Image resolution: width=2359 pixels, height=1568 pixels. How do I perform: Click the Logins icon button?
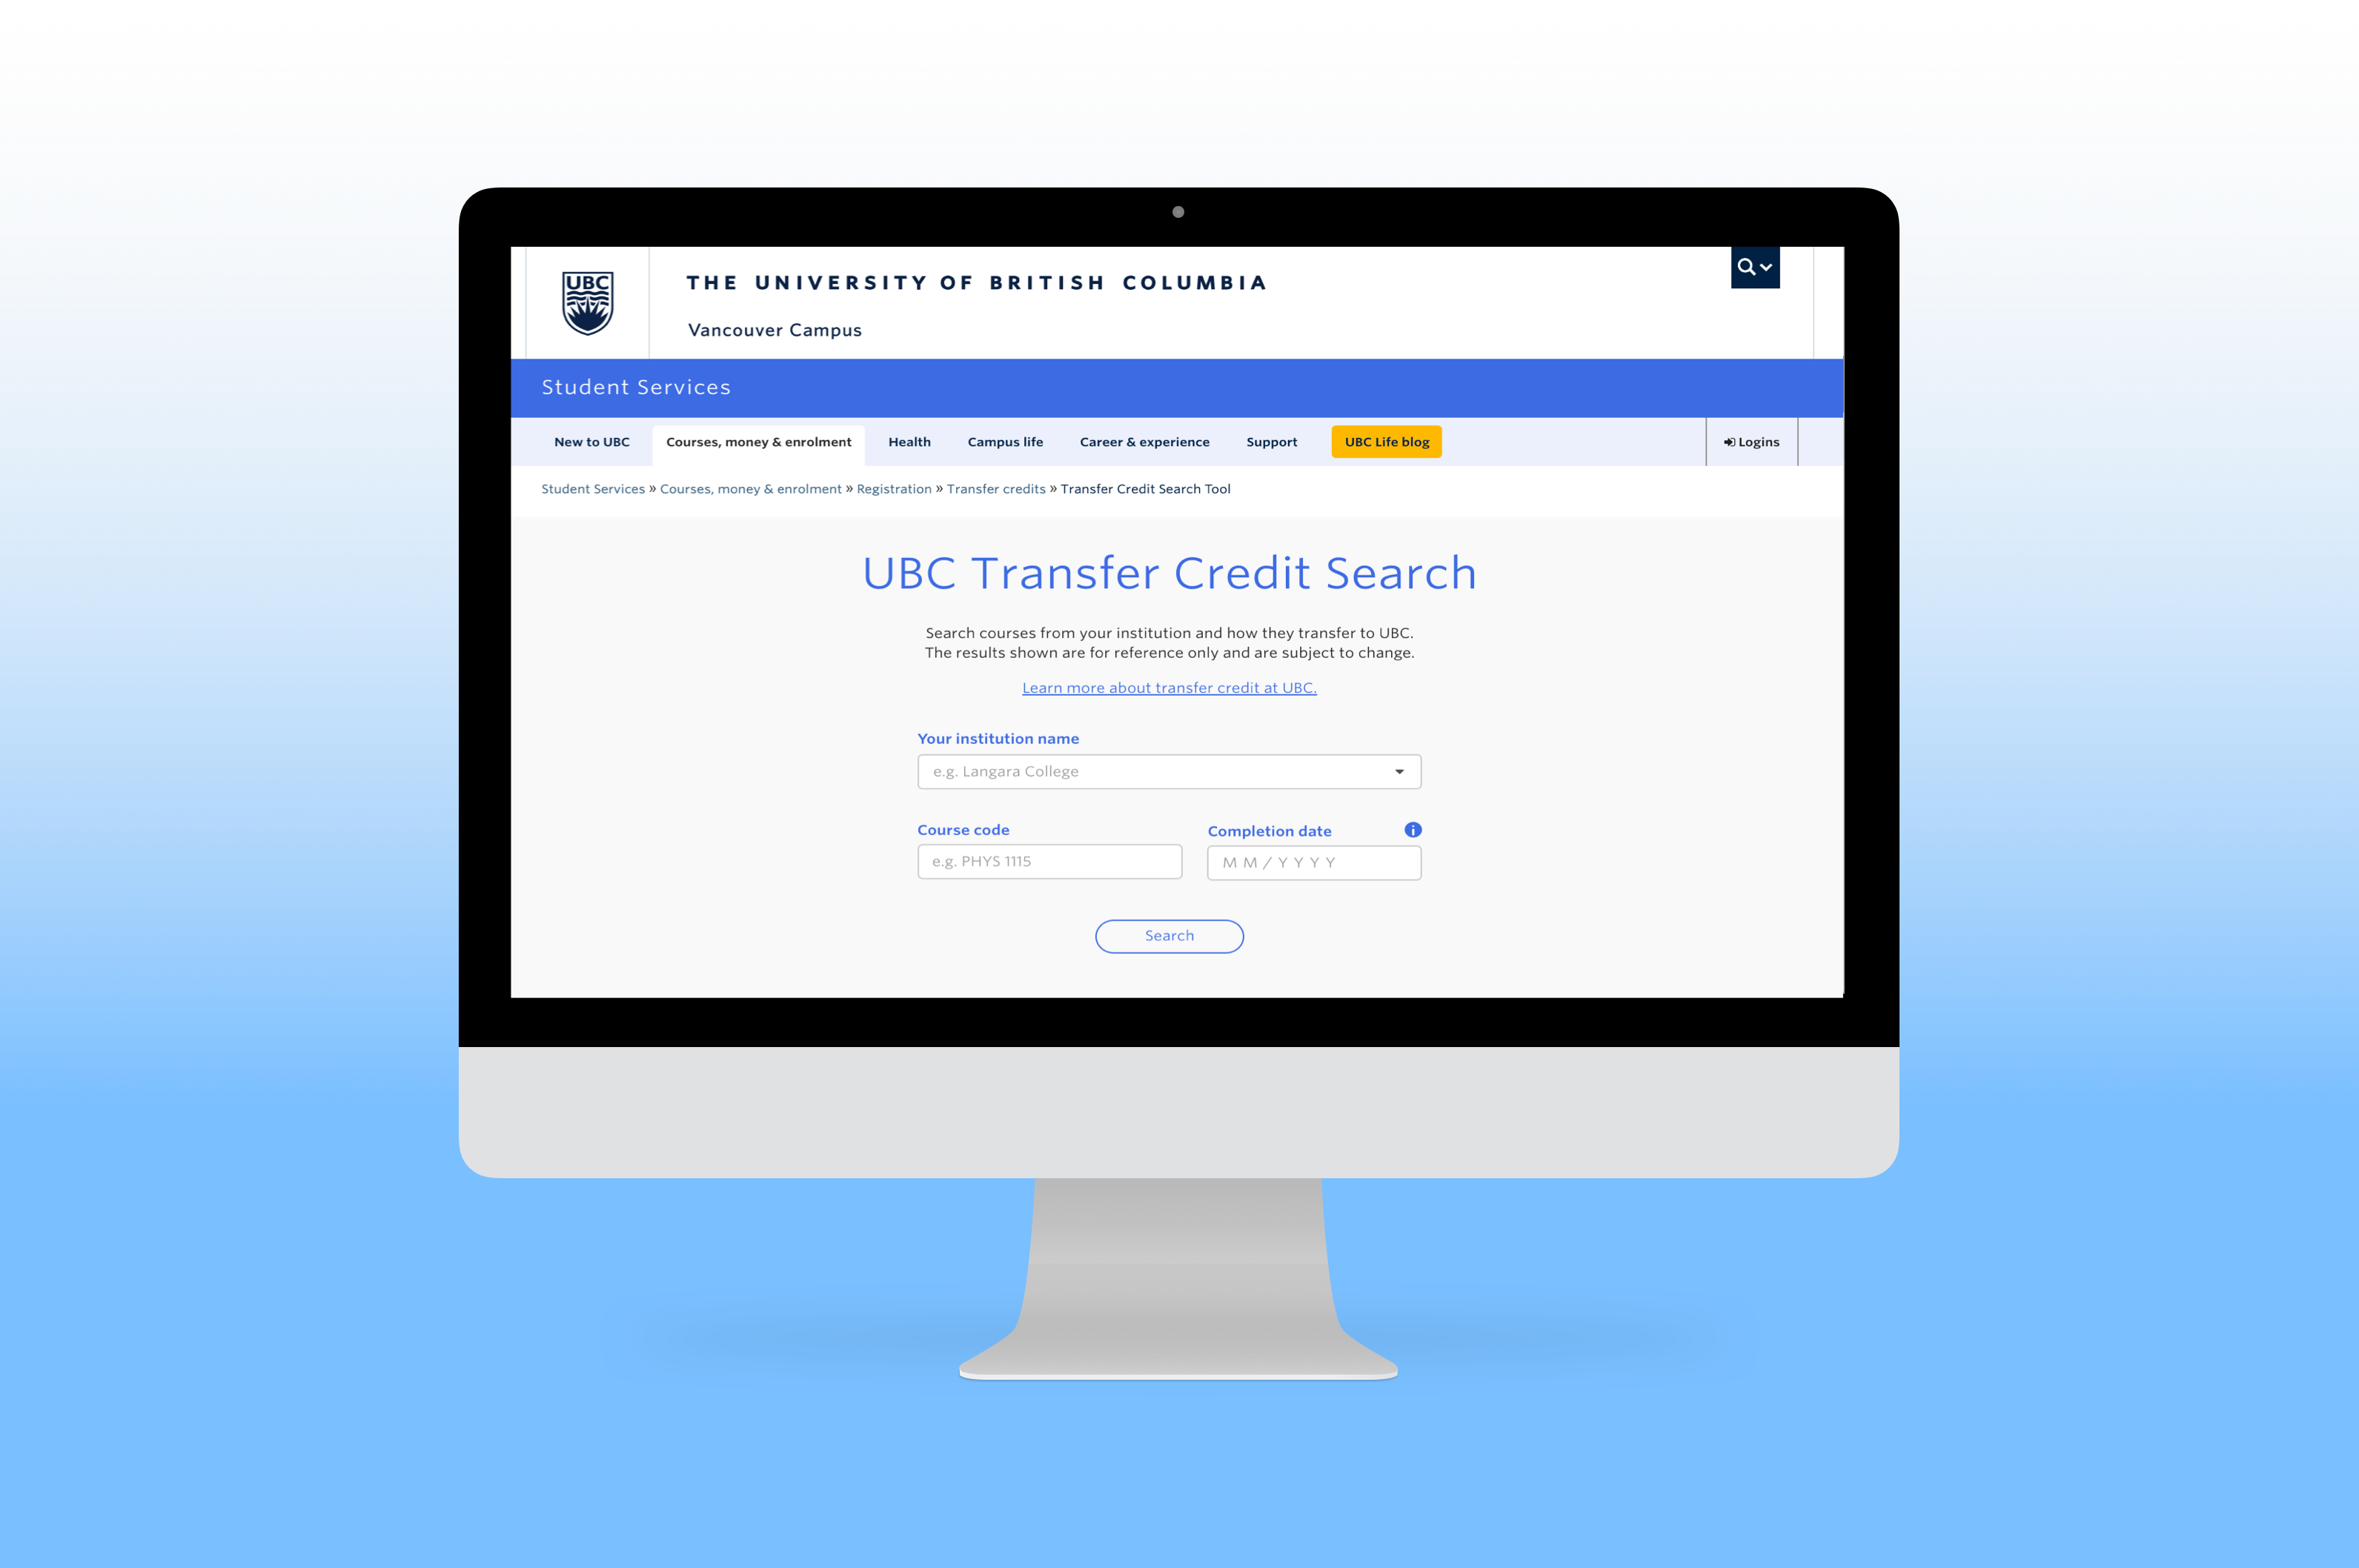point(1748,441)
